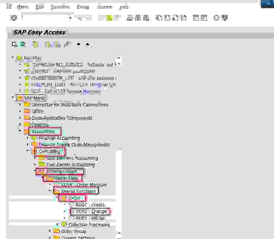This screenshot has height=239, width=274.
Task: Open Customize Local Layout monitor icon
Action: tap(225, 18)
